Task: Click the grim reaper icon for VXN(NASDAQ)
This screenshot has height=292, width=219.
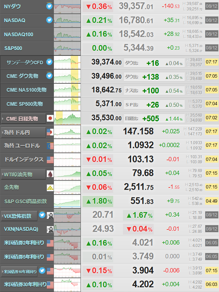Action: coord(50,230)
